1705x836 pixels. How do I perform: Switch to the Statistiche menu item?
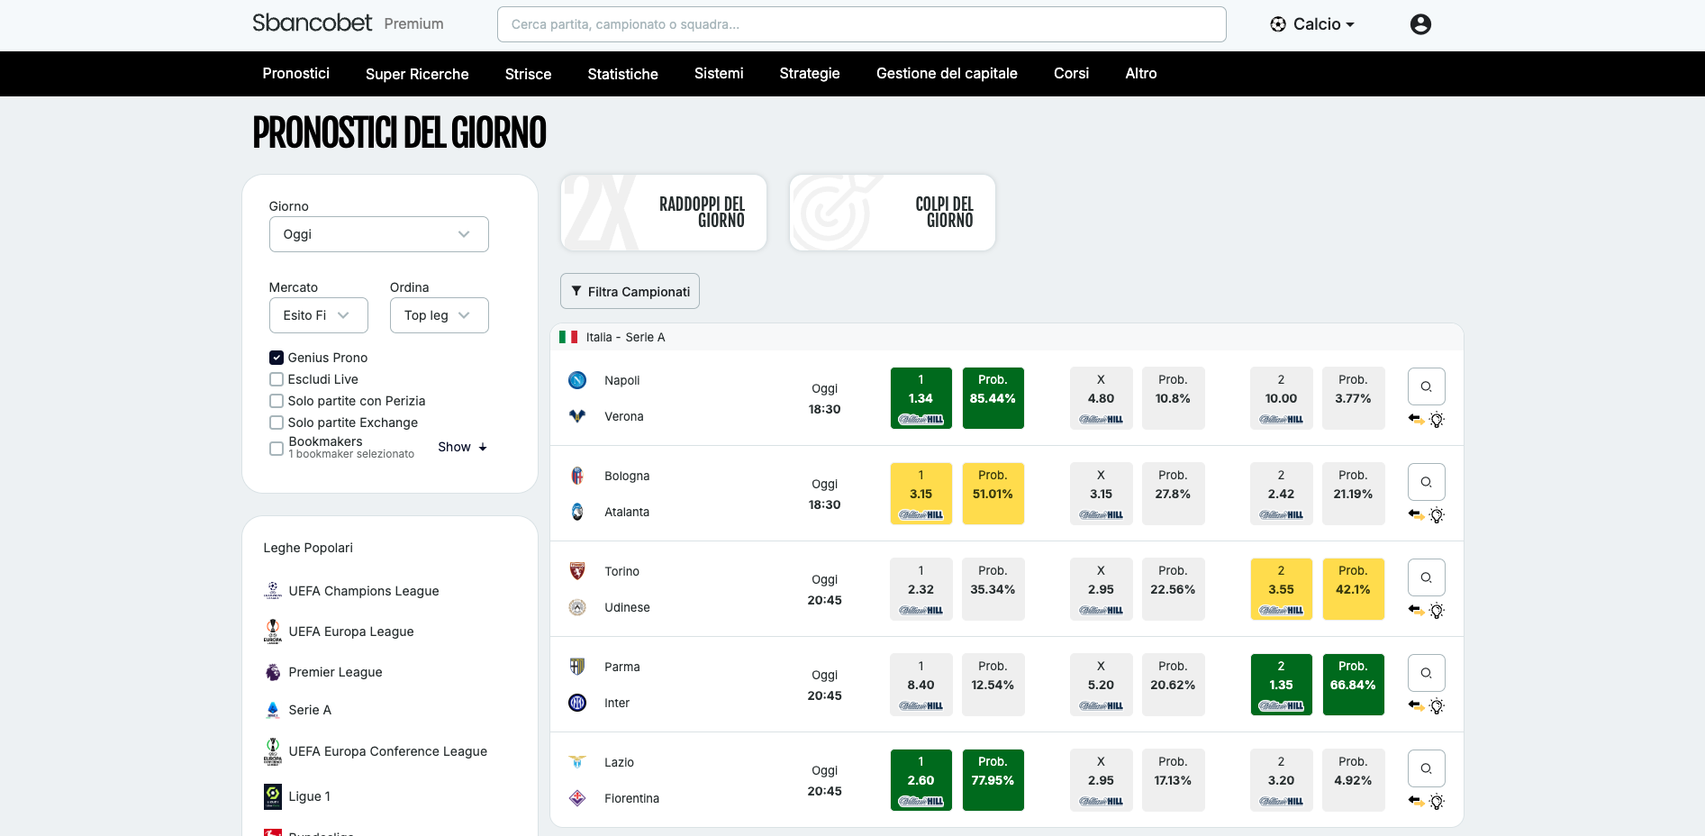(622, 73)
